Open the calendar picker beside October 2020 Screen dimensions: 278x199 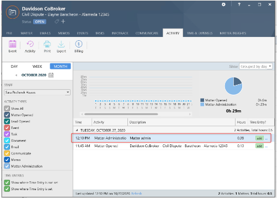(x=51, y=75)
